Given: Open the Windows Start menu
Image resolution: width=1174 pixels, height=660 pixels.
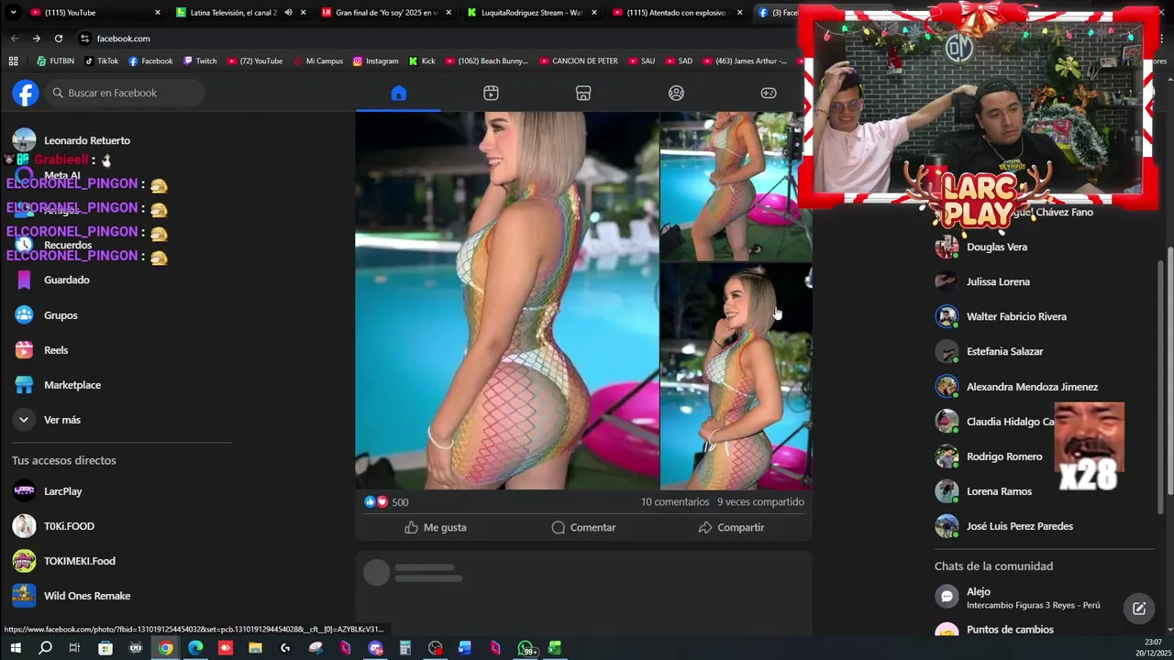Looking at the screenshot, I should click(15, 648).
